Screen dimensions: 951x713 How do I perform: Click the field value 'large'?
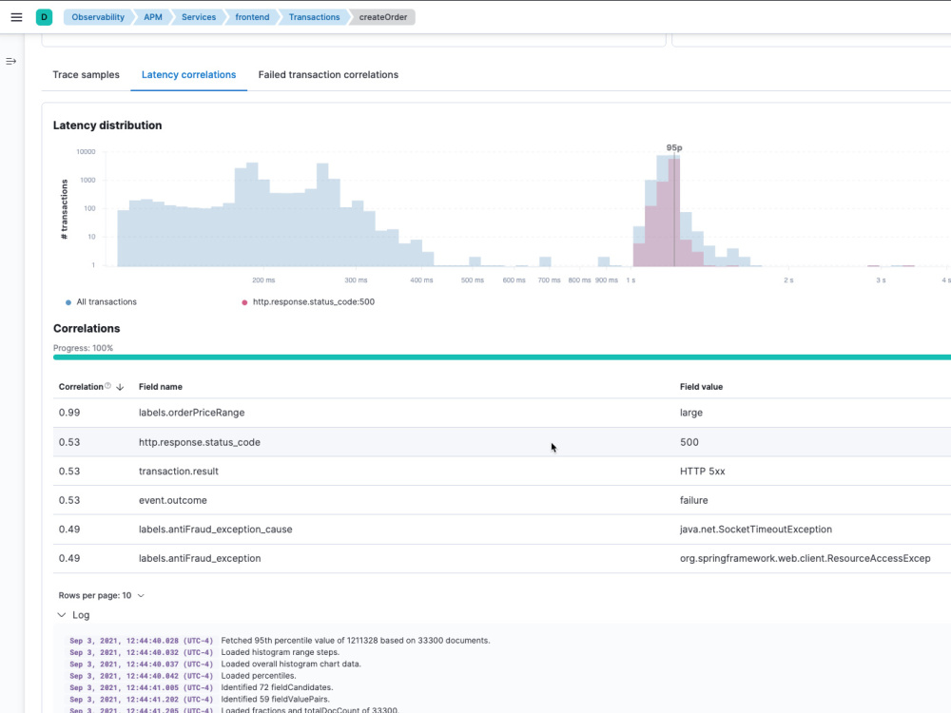tap(690, 413)
